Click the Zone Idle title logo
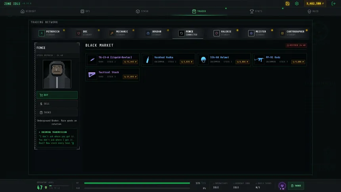The height and width of the screenshot is (192, 341). click(x=12, y=4)
